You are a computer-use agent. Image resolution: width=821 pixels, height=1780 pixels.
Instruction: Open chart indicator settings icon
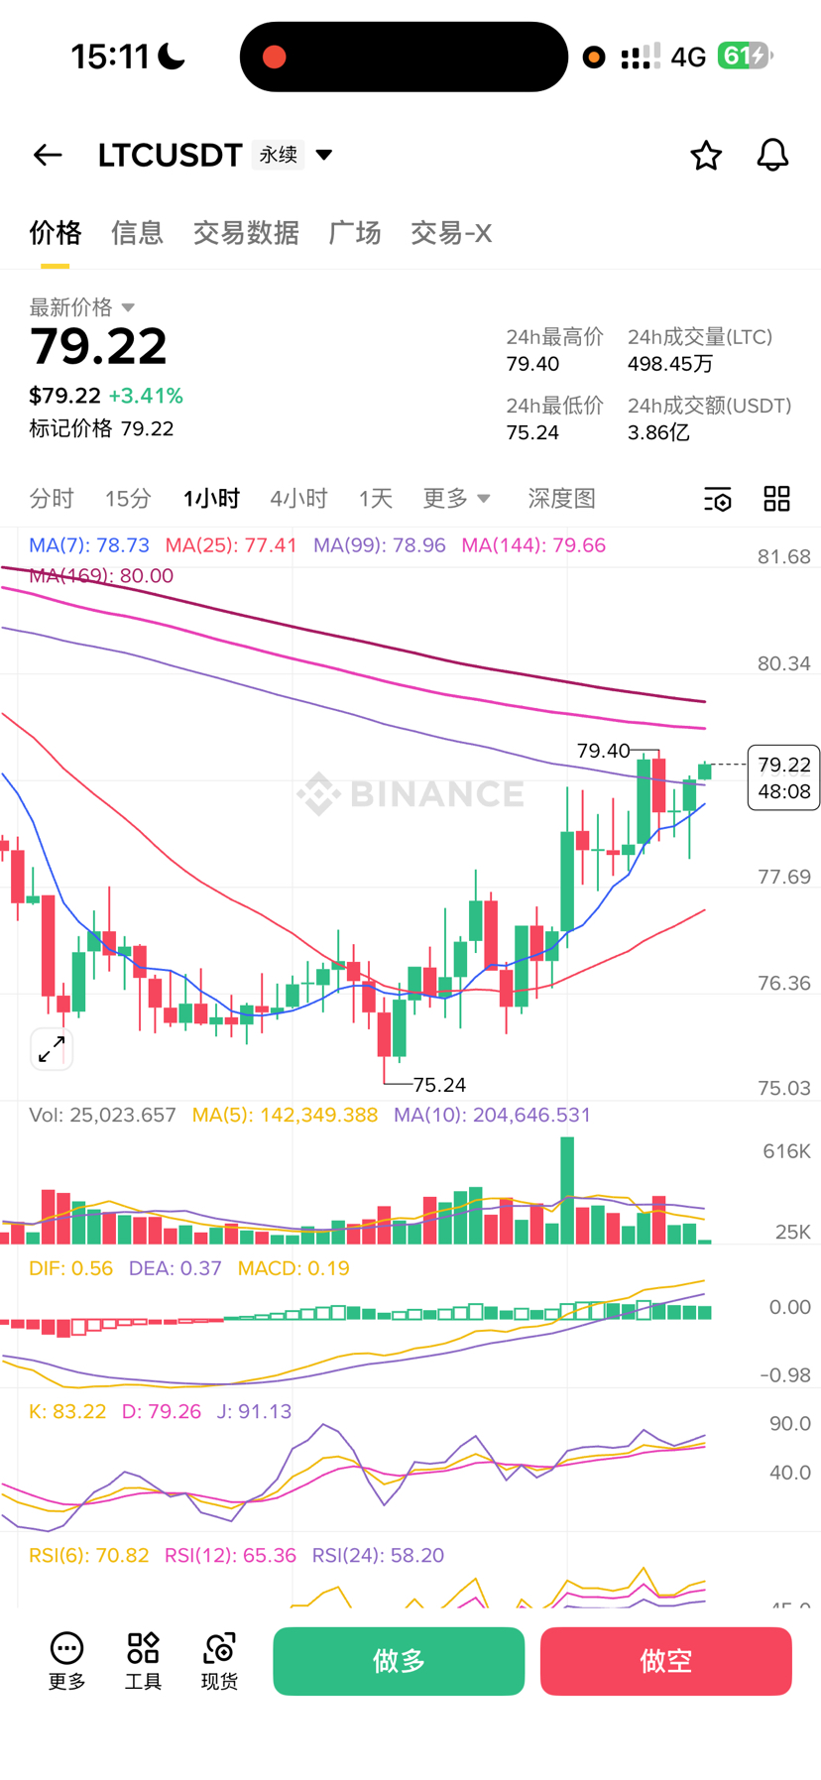click(717, 499)
